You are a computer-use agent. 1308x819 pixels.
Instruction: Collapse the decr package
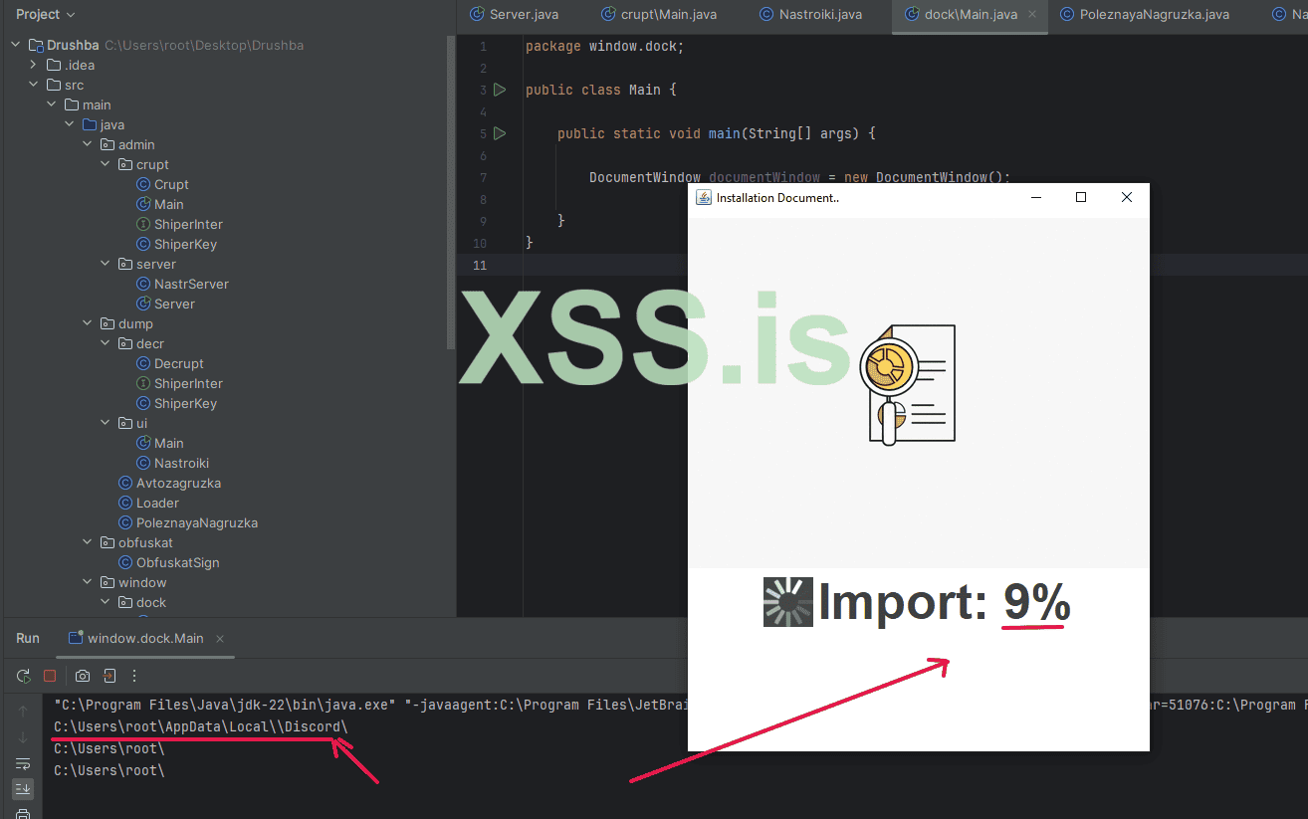coord(107,343)
